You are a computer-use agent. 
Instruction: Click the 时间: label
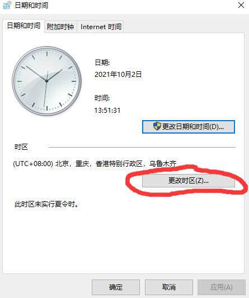coord(102,98)
